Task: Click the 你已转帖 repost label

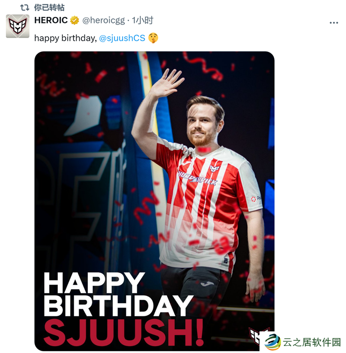Action: coord(49,8)
